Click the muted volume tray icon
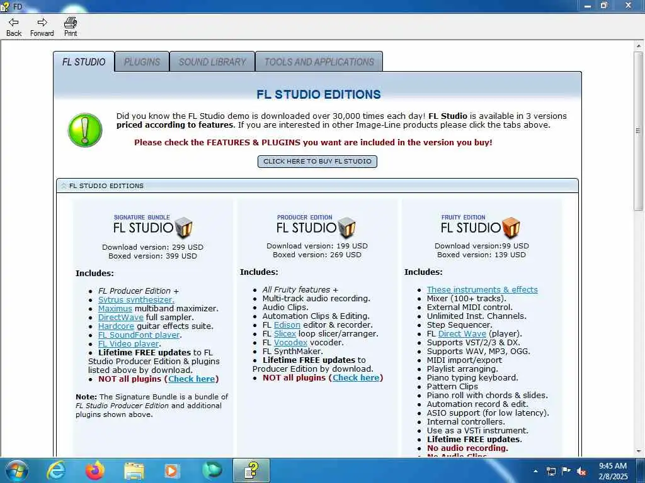The height and width of the screenshot is (483, 645). point(581,471)
